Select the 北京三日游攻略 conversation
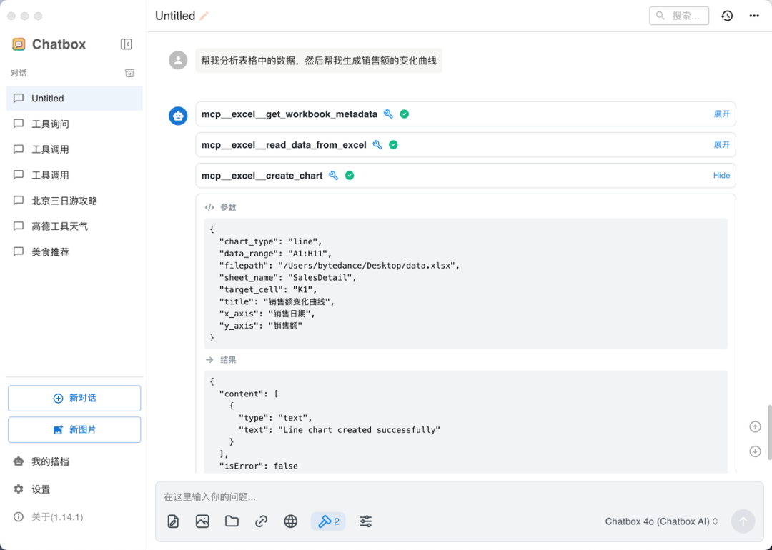 tap(64, 201)
